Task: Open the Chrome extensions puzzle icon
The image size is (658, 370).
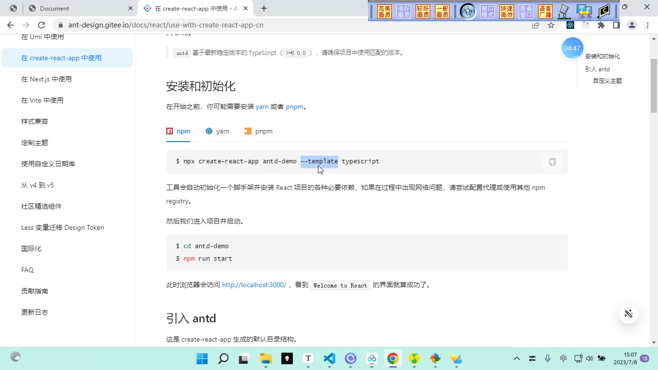Action: pyautogui.click(x=601, y=25)
